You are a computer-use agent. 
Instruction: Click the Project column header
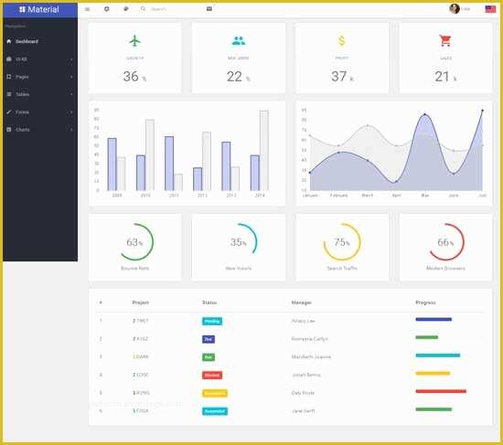(x=140, y=302)
